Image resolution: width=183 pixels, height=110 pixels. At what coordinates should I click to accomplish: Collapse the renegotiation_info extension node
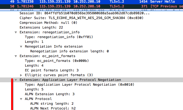tap(16, 32)
